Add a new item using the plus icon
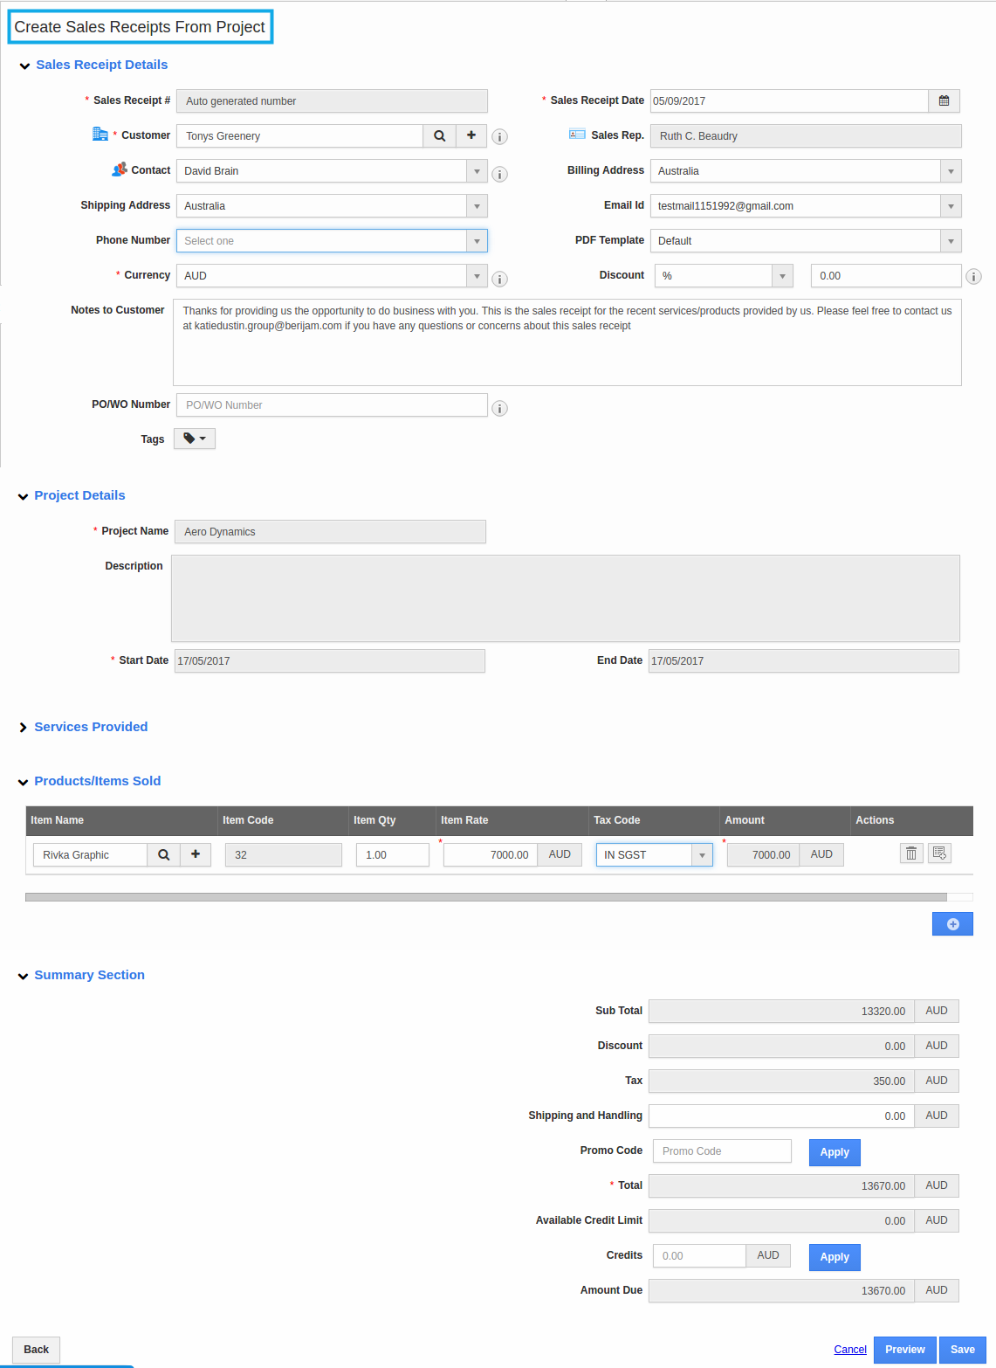 point(196,854)
